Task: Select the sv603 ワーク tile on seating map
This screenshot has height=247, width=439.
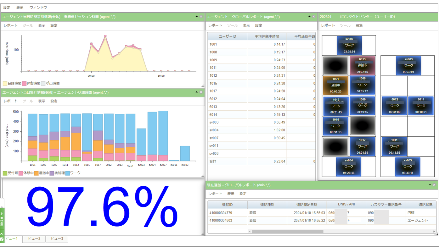Action: (408, 66)
